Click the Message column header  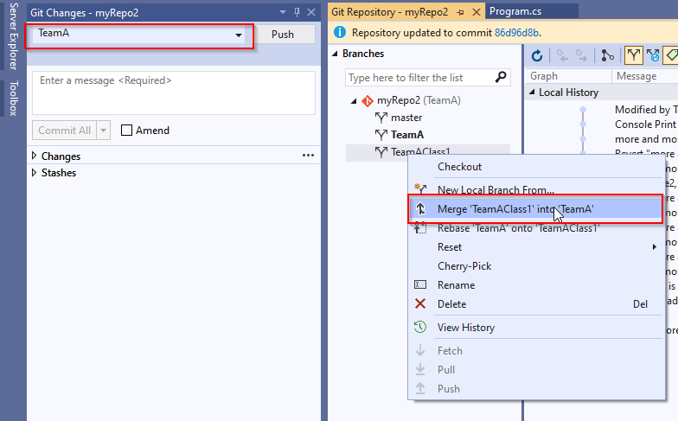(x=645, y=76)
